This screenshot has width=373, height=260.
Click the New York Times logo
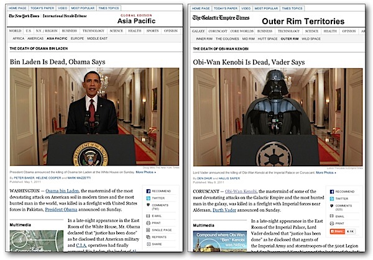(x=24, y=16)
